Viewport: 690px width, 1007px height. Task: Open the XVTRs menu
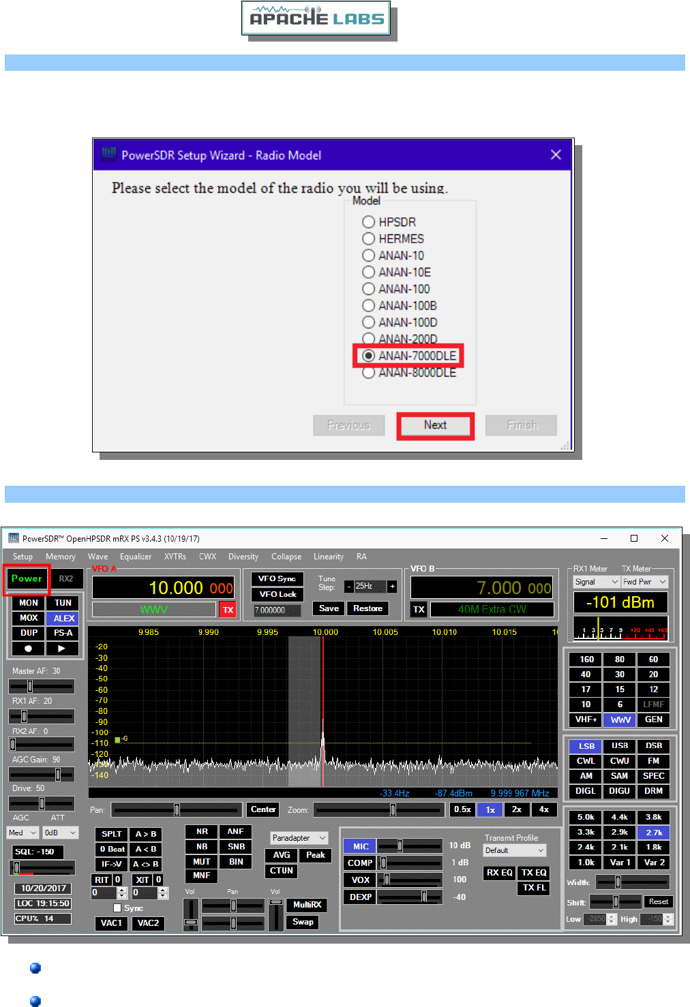[175, 557]
